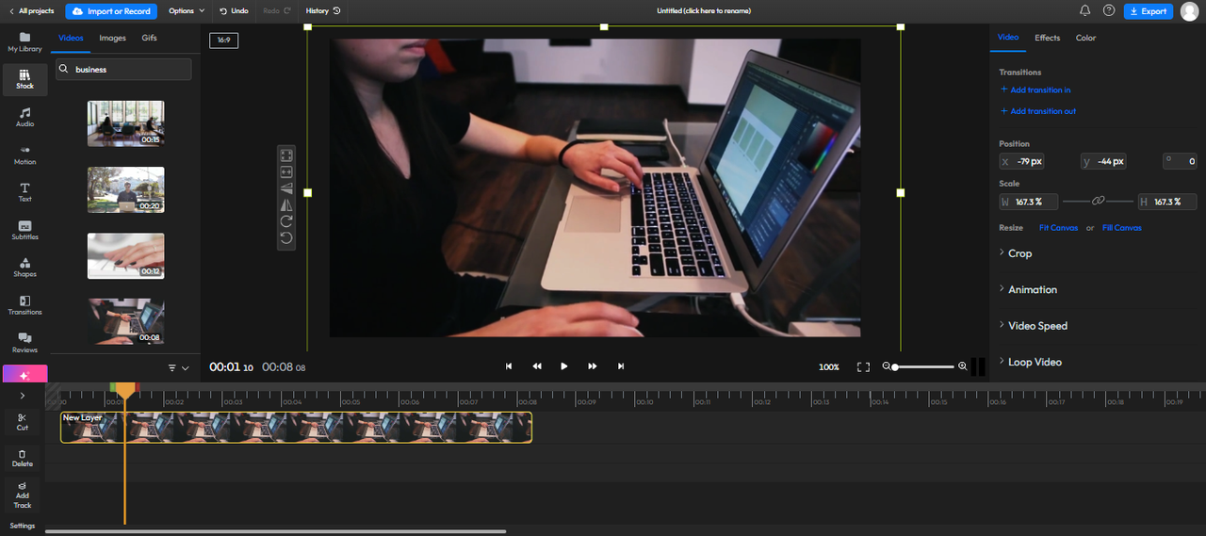This screenshot has height=536, width=1206.
Task: Open the Audio sidebar section
Action: [x=24, y=118]
